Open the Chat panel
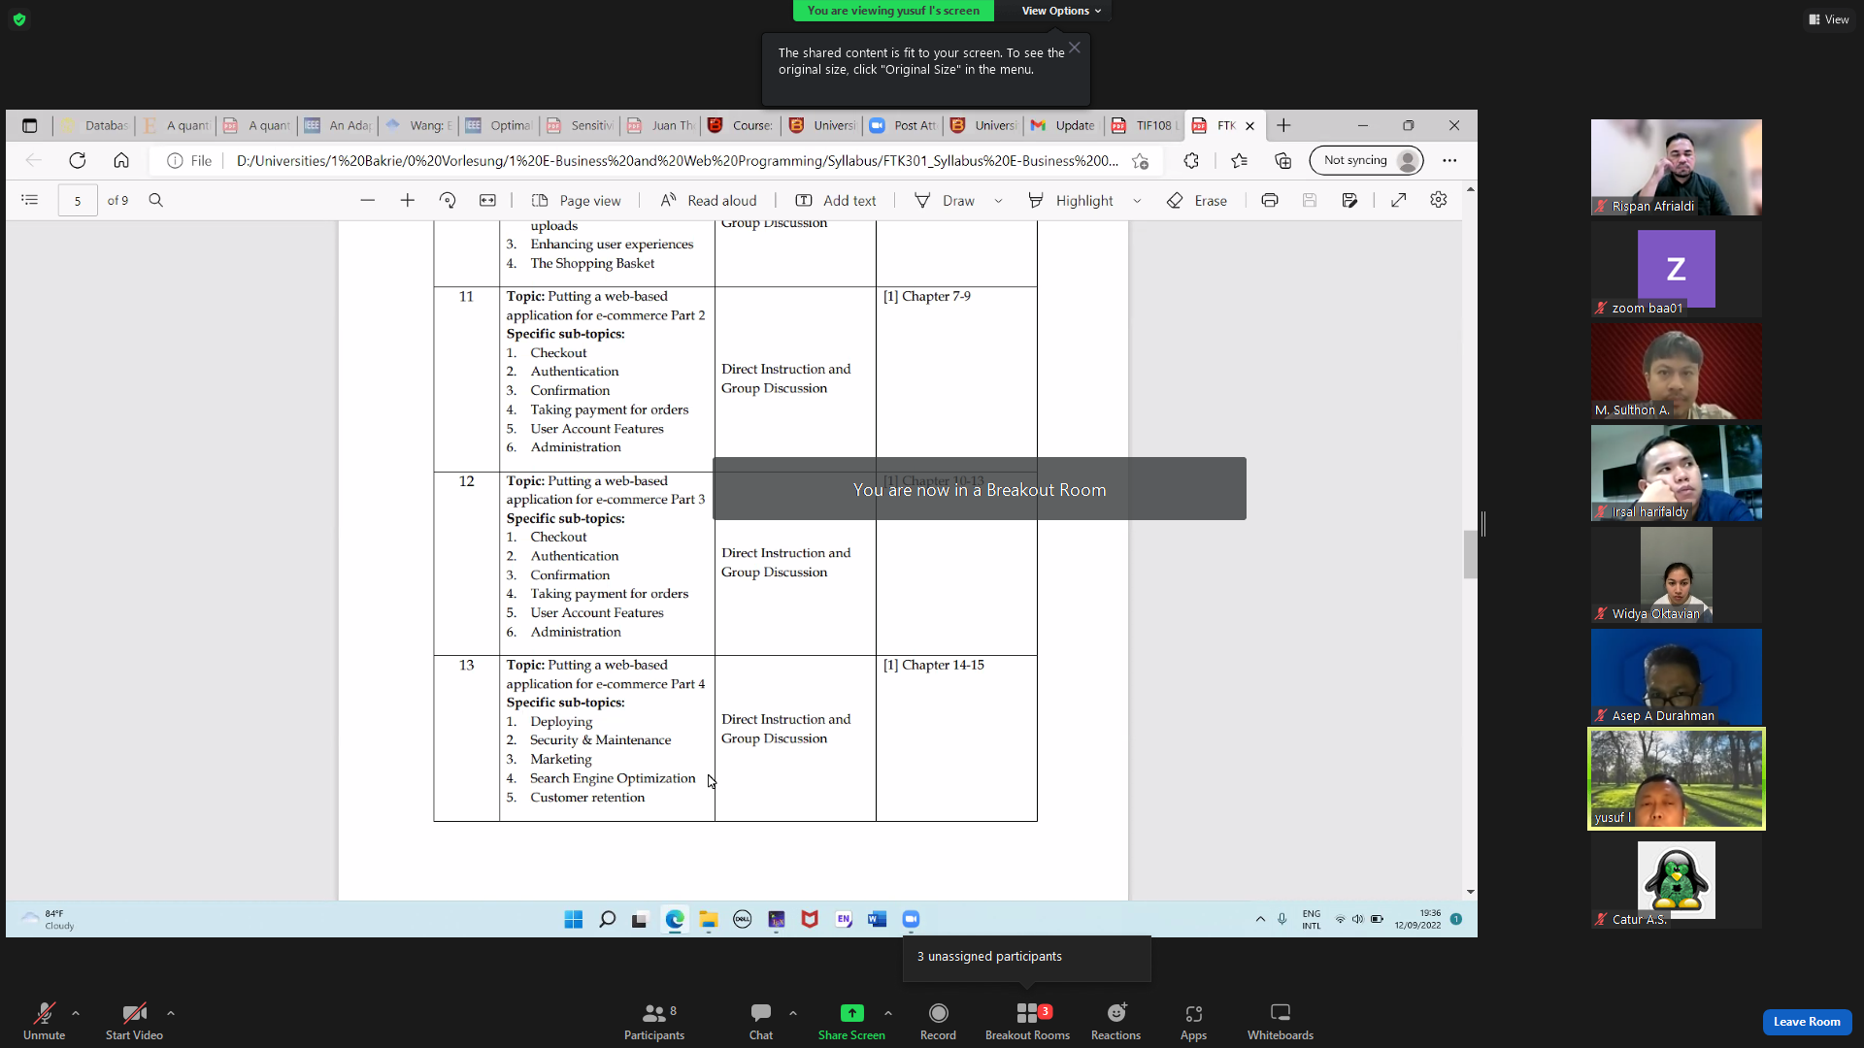 click(x=761, y=1020)
